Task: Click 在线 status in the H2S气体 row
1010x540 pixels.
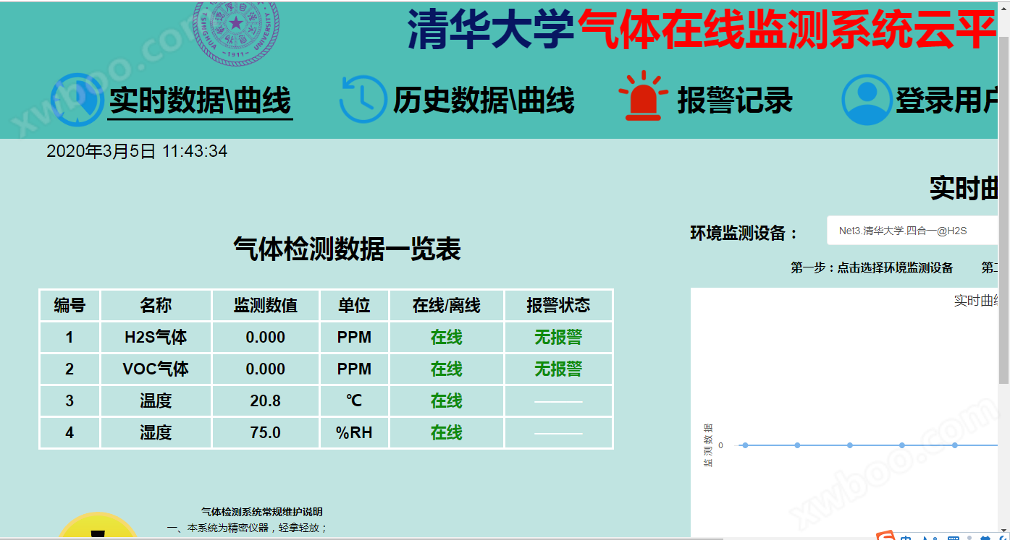Action: pyautogui.click(x=447, y=338)
